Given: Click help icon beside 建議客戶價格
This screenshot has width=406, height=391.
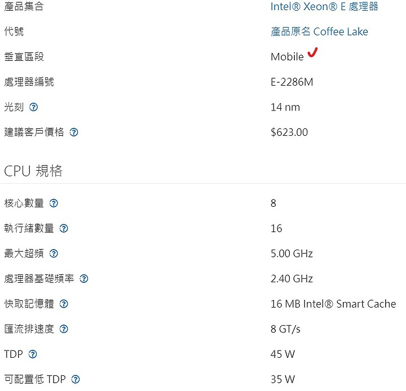Looking at the screenshot, I should 74,132.
